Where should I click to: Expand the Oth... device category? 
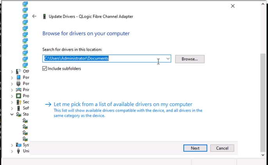pos(12,72)
